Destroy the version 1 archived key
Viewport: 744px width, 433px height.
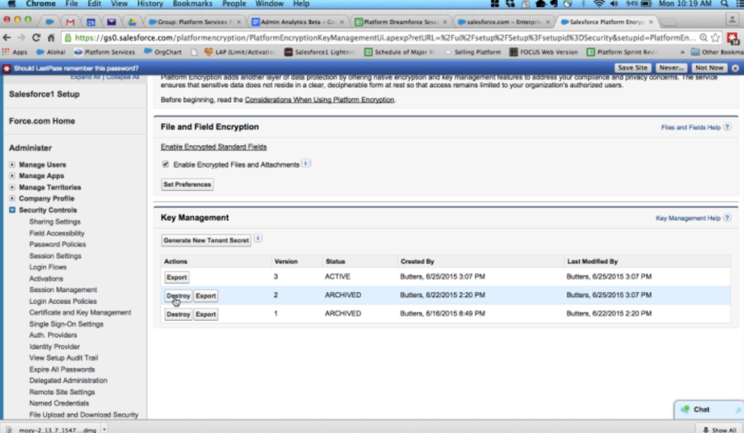click(178, 314)
